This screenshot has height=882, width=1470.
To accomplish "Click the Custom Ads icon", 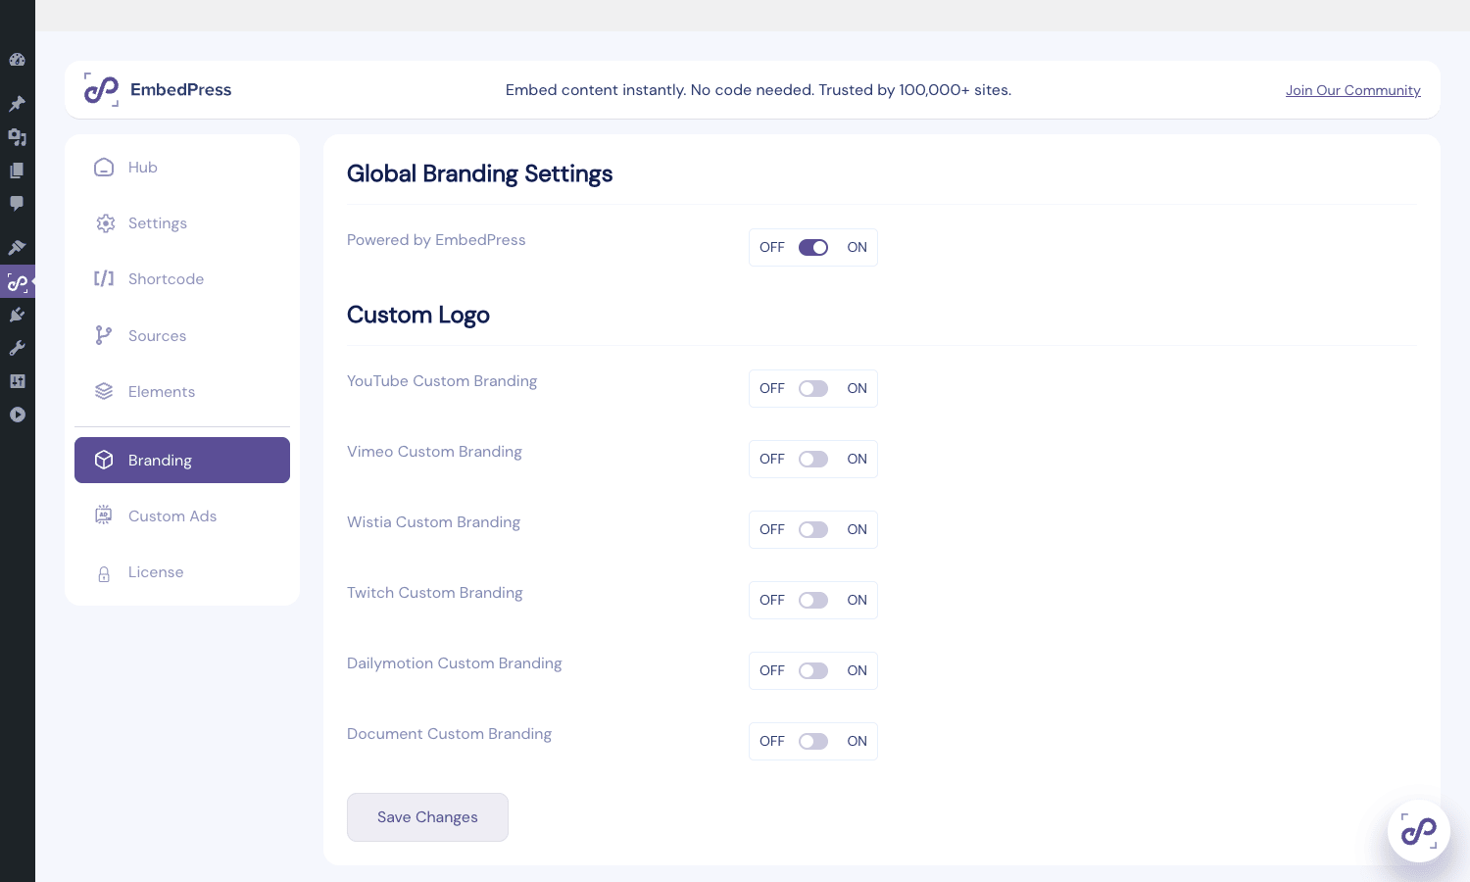I will pos(104,515).
